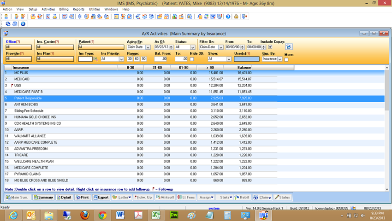Click the bar chart toolbar icon
This screenshot has height=221, width=392.
click(x=174, y=17)
